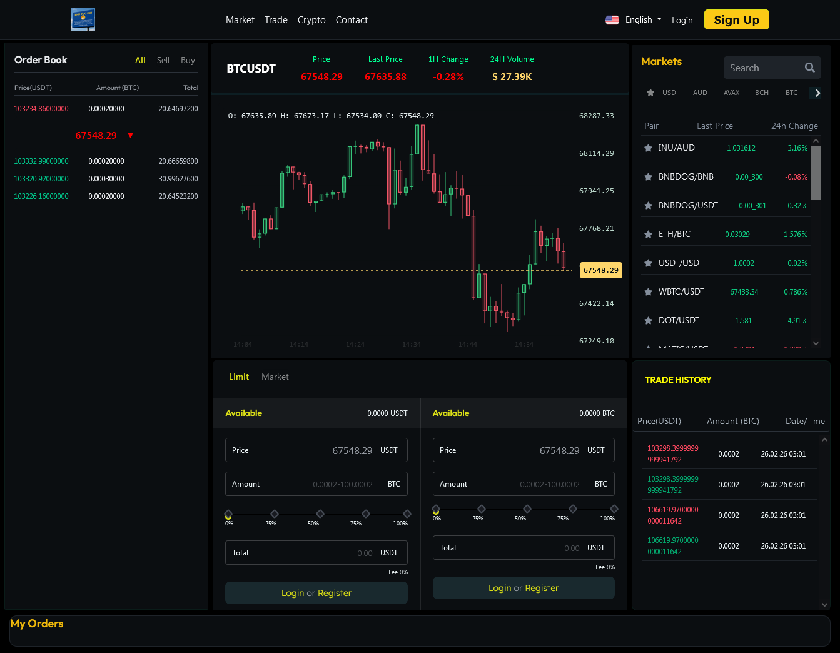Open the English language dropdown
Image resolution: width=840 pixels, height=653 pixels.
pyautogui.click(x=638, y=19)
